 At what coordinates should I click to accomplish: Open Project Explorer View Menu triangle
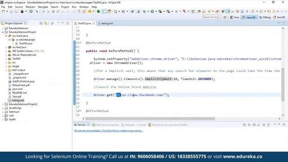[x=58, y=23]
